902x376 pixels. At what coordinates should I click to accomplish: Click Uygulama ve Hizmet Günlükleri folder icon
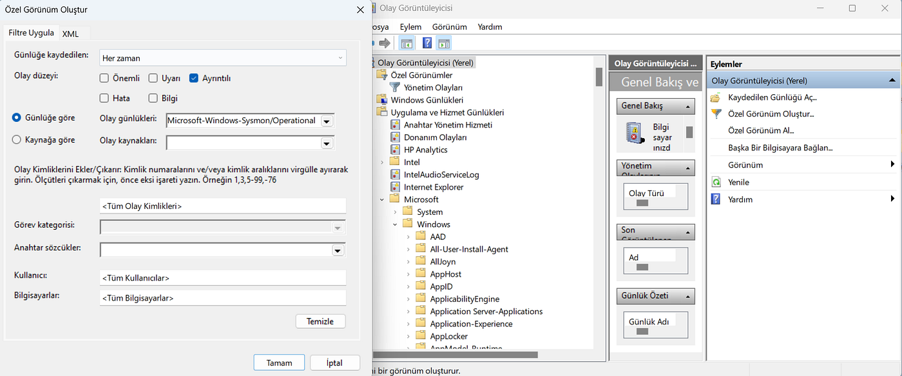tap(383, 112)
